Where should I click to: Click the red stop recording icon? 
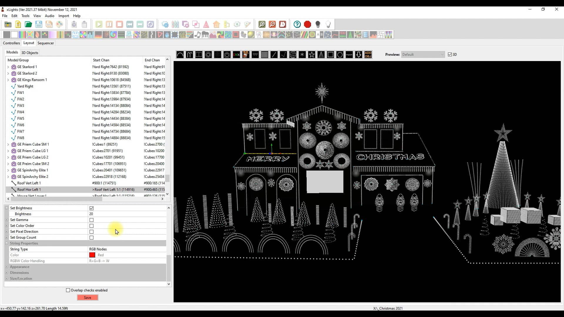click(308, 24)
